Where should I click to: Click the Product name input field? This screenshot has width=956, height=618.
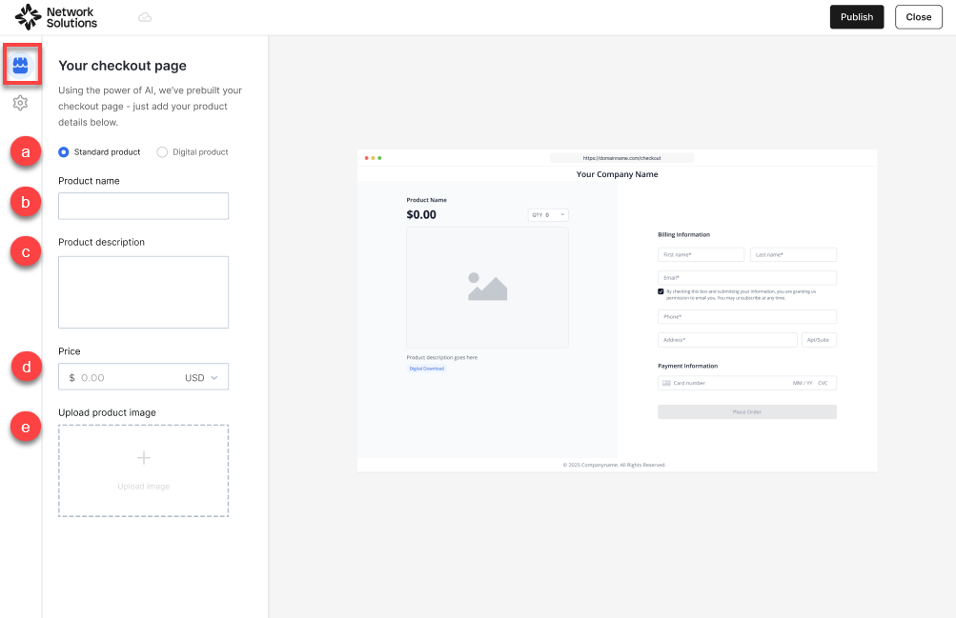point(143,206)
